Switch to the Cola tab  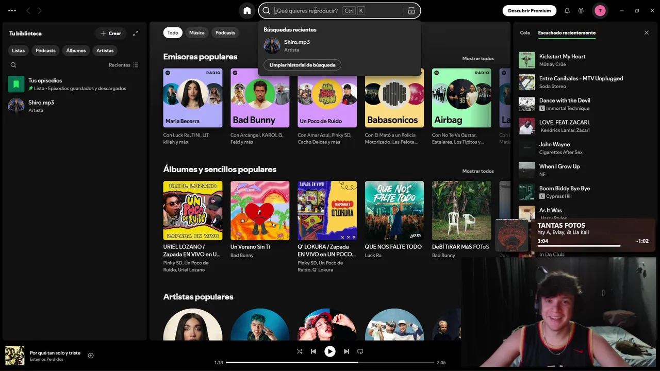point(525,33)
